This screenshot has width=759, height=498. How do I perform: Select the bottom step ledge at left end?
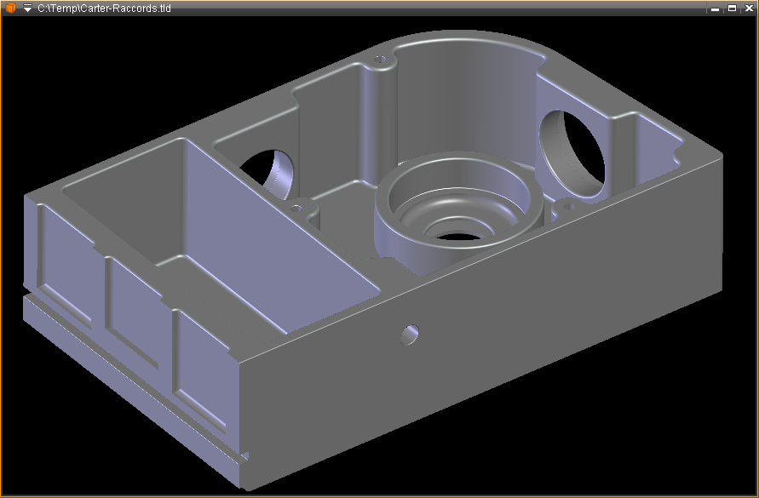click(128, 383)
